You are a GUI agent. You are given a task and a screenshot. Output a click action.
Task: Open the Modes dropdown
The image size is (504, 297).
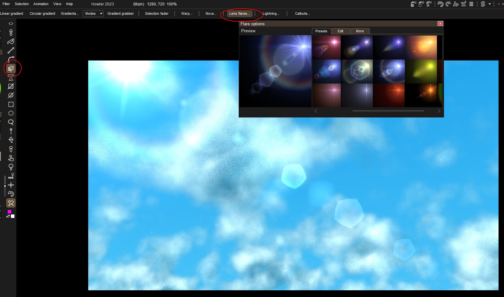(93, 13)
